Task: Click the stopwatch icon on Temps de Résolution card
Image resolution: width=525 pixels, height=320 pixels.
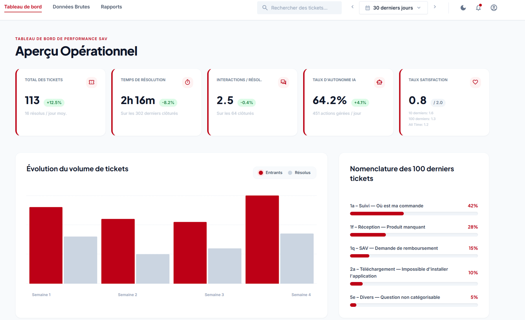Action: (187, 83)
